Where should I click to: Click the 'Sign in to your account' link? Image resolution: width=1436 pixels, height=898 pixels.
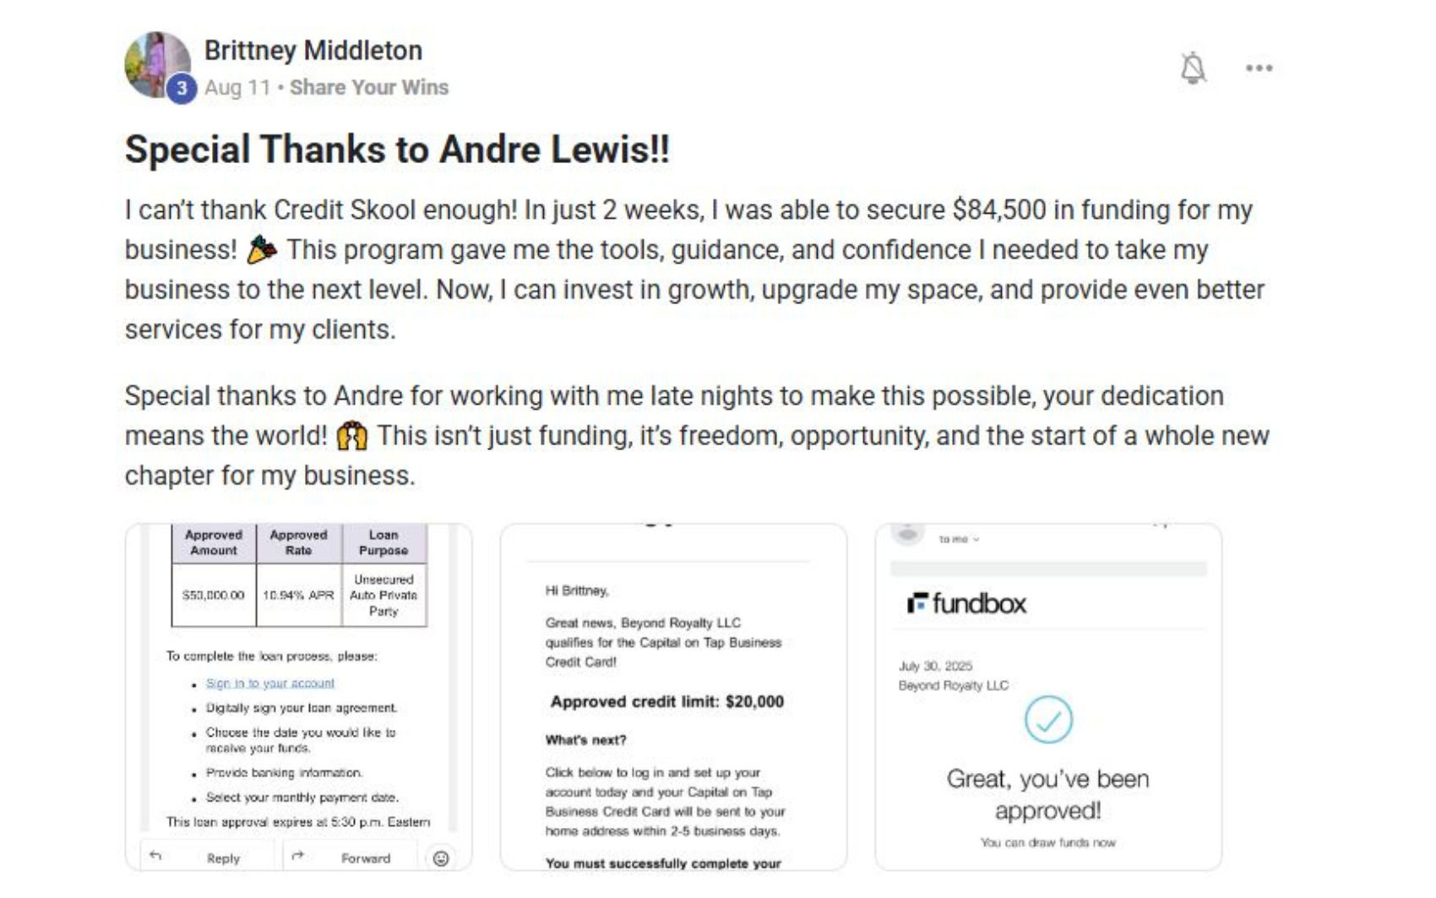click(x=270, y=683)
